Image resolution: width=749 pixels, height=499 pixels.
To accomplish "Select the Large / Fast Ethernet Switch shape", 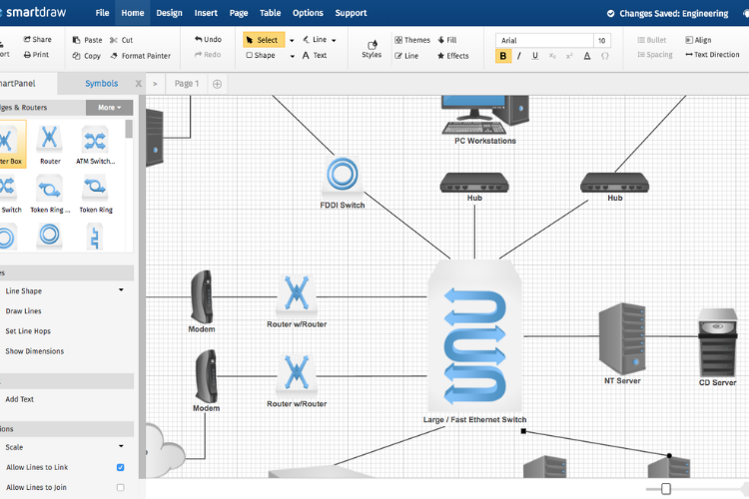I will tap(474, 335).
